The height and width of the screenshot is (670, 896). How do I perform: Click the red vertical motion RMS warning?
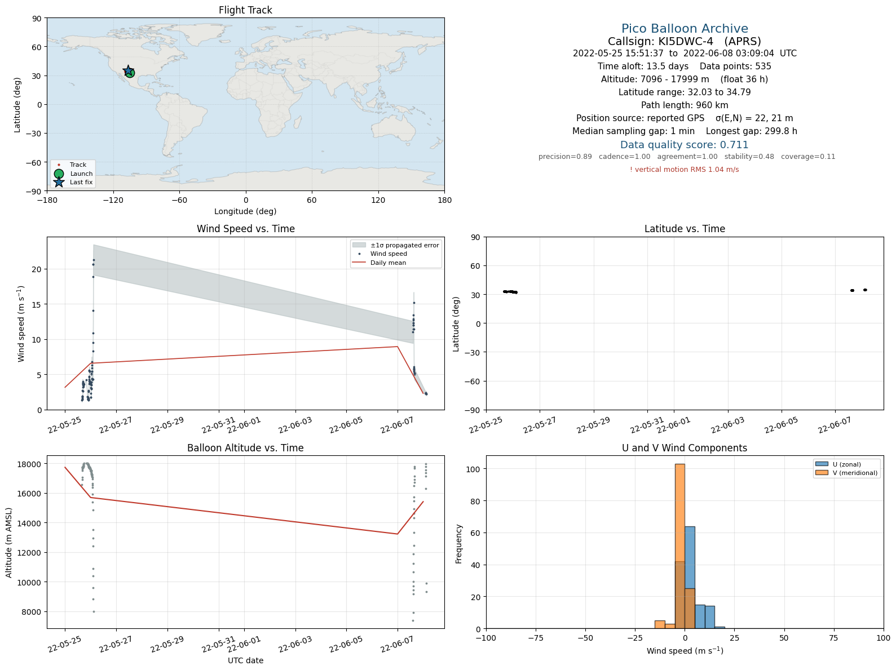point(685,170)
